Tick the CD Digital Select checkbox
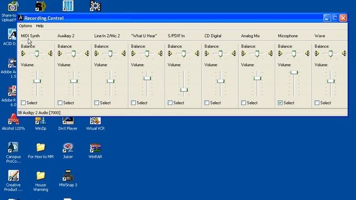Viewport: 356px width, 200px height. pyautogui.click(x=206, y=103)
